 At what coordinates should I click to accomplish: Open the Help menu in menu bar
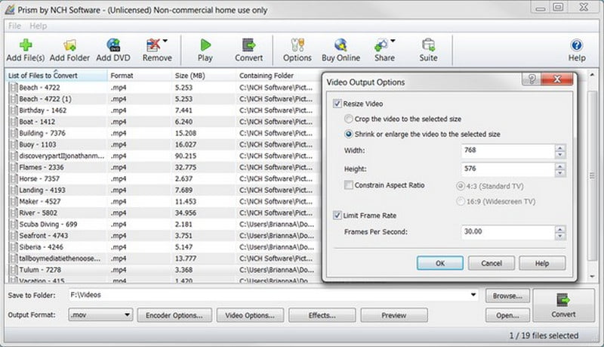(38, 26)
